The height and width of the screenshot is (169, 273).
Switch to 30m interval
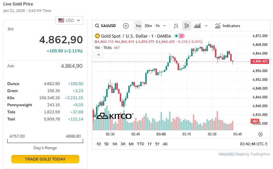click(x=148, y=26)
